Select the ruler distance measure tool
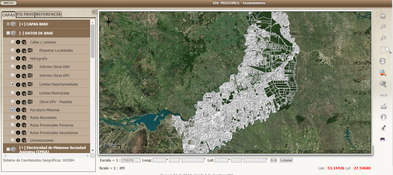393x175 pixels. click(x=383, y=95)
